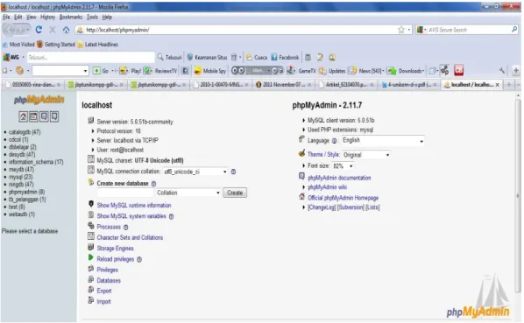This screenshot has height=323, width=524.
Task: Open the Privileges link
Action: [107, 270]
